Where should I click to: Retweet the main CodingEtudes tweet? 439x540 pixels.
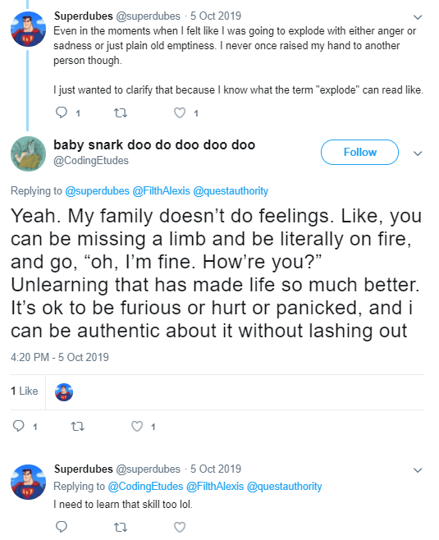pyautogui.click(x=77, y=427)
